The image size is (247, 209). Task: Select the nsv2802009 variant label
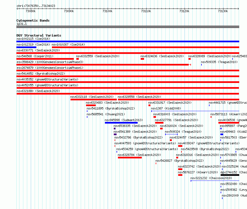(235, 195)
